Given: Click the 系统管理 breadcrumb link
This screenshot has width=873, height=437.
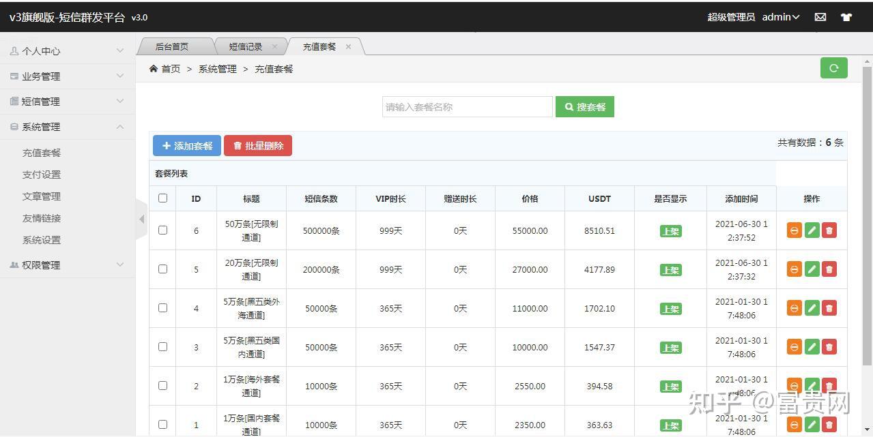Looking at the screenshot, I should (x=218, y=69).
